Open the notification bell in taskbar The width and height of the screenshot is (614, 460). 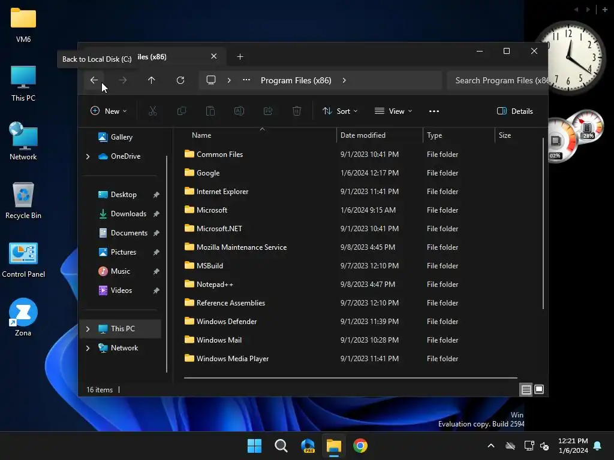pos(598,446)
